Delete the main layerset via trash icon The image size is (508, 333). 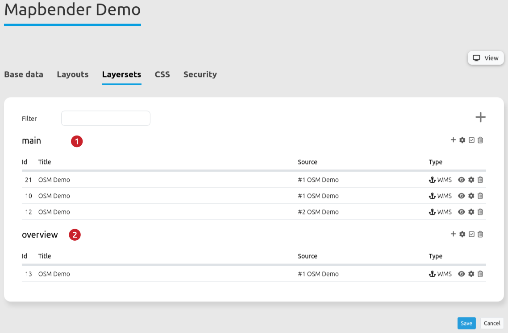point(480,140)
